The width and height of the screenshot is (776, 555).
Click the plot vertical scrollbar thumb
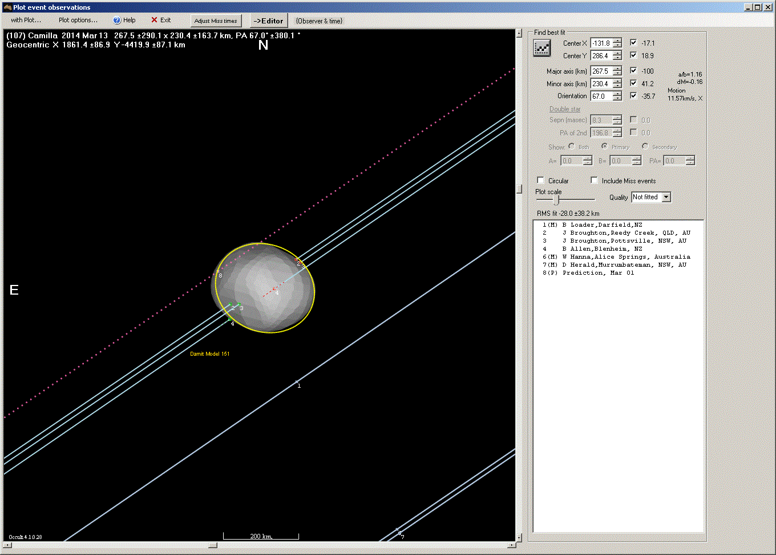(x=519, y=188)
